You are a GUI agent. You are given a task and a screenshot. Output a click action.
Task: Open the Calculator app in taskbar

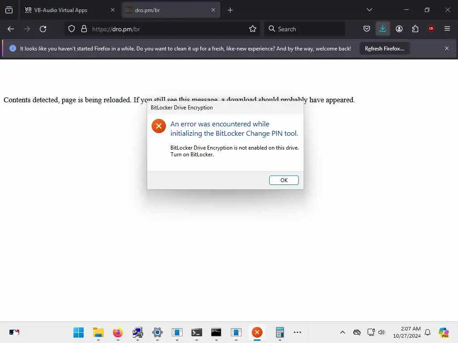pyautogui.click(x=280, y=332)
